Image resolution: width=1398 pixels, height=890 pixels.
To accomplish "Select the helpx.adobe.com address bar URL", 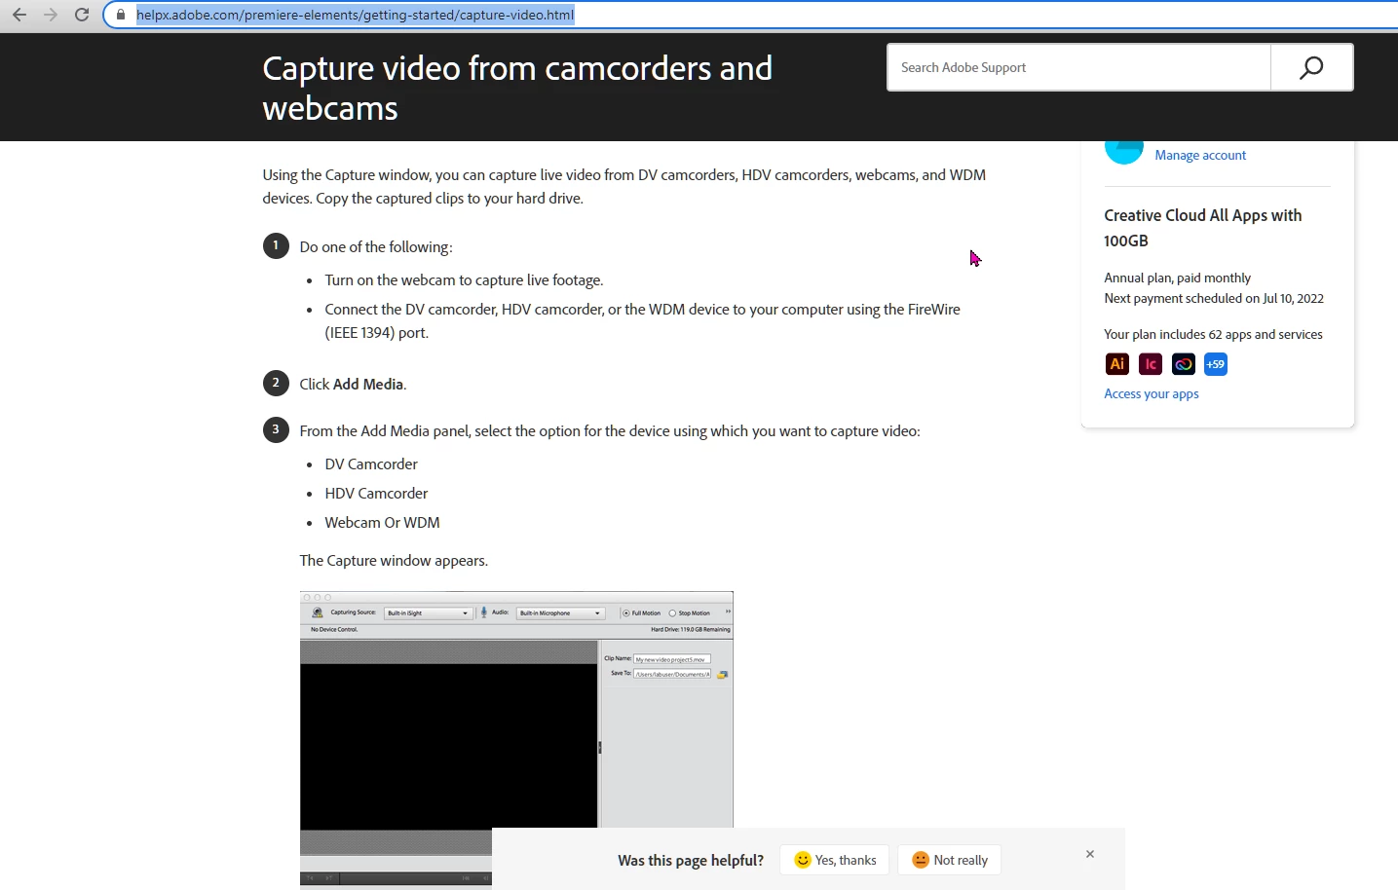I will [355, 15].
